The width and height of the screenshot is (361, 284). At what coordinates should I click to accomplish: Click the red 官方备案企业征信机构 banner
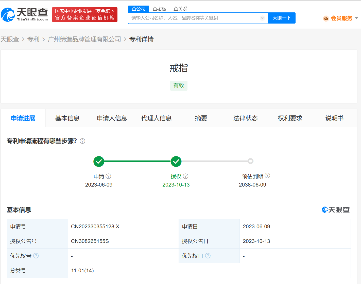click(x=85, y=14)
